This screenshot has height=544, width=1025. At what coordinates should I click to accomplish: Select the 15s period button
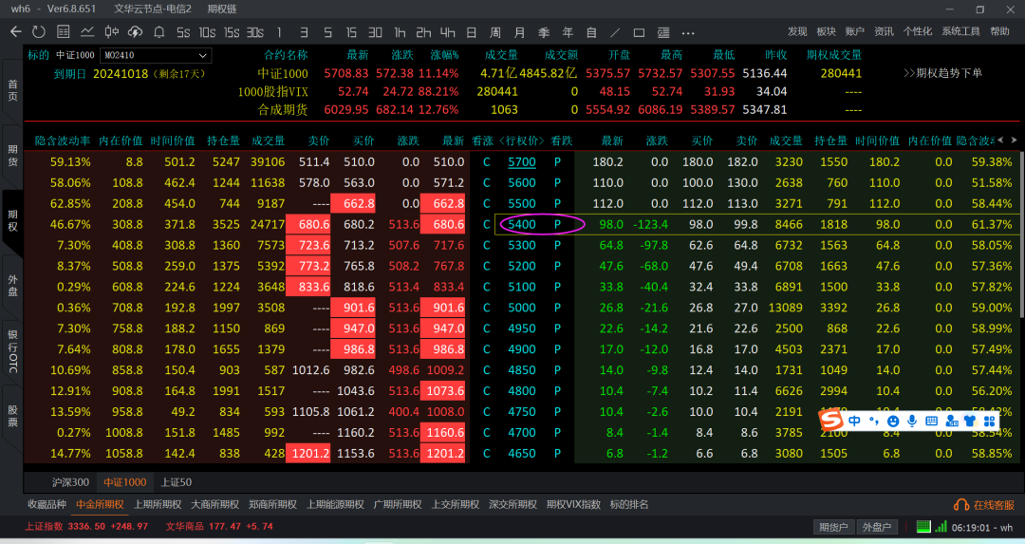232,32
